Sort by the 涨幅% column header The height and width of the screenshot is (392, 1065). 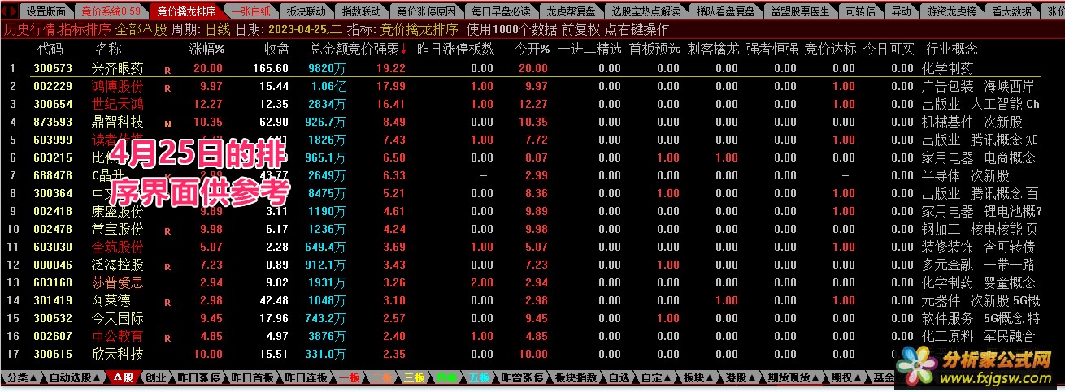207,49
